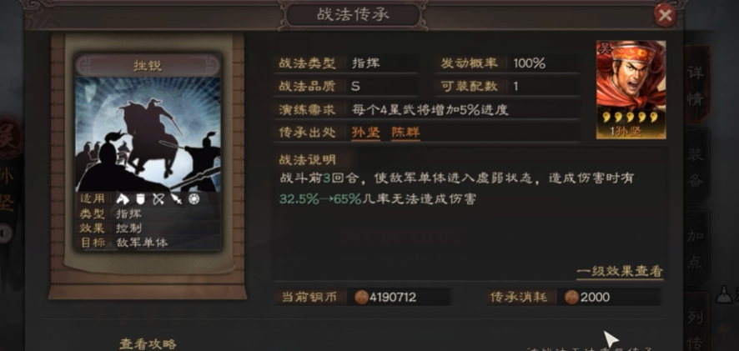This screenshot has width=739, height=351.
Task: Switch to the 加点 side tab
Action: coord(696,248)
